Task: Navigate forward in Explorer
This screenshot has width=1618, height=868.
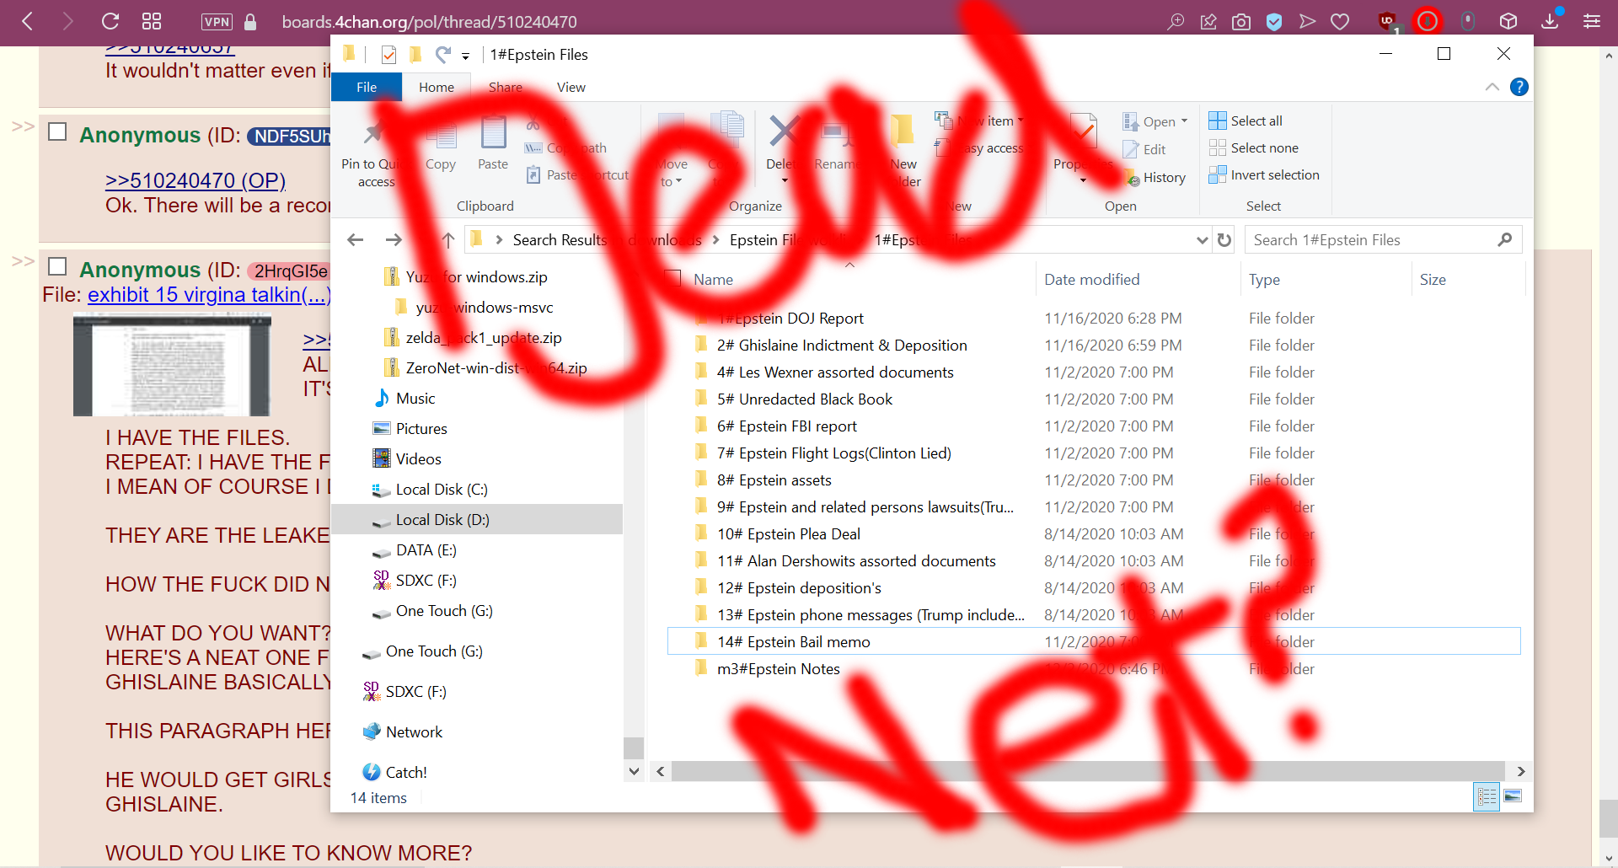Action: [394, 240]
